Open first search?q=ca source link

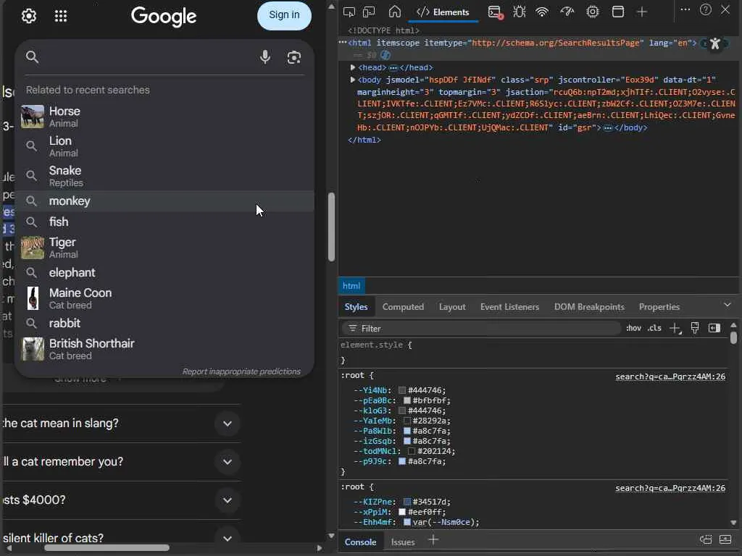[x=670, y=376]
